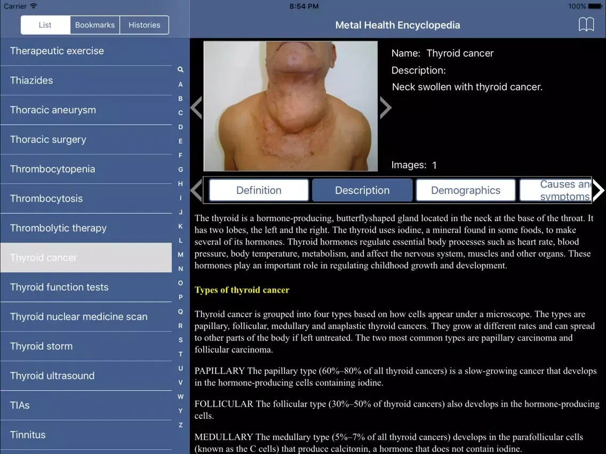The height and width of the screenshot is (454, 606).
Task: Select Tinnitus entry
Action: coord(86,435)
